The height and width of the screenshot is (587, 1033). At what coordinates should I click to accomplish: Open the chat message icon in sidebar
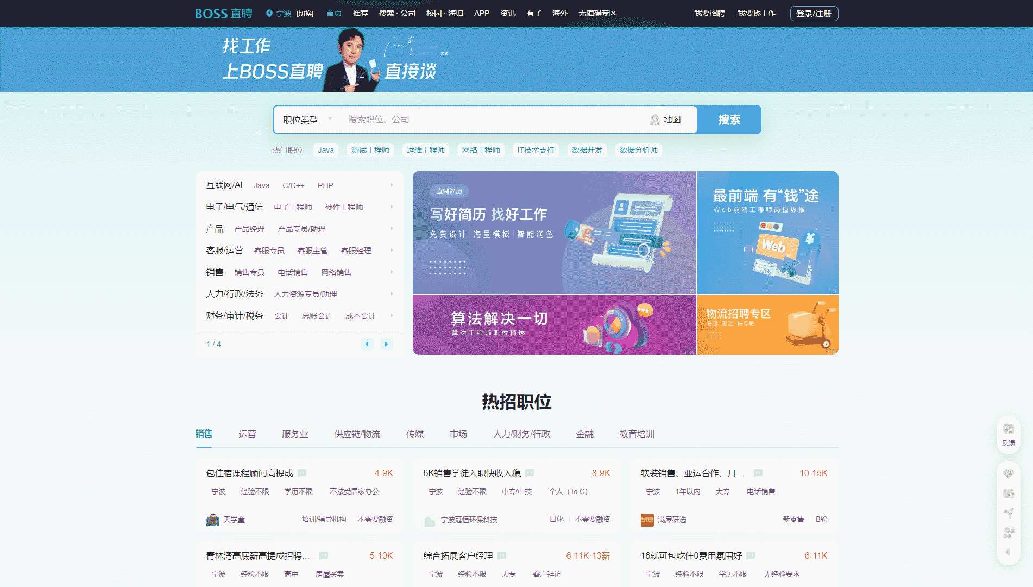(1009, 493)
